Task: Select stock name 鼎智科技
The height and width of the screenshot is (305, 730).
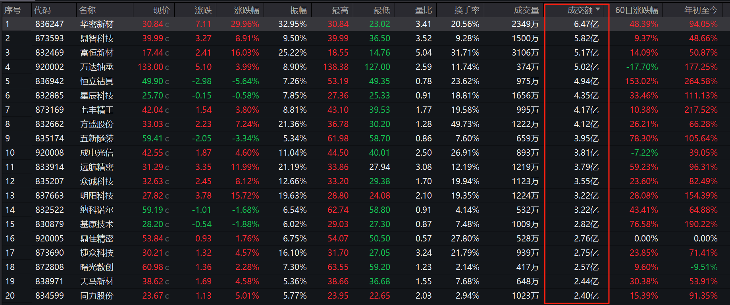Action: [97, 39]
